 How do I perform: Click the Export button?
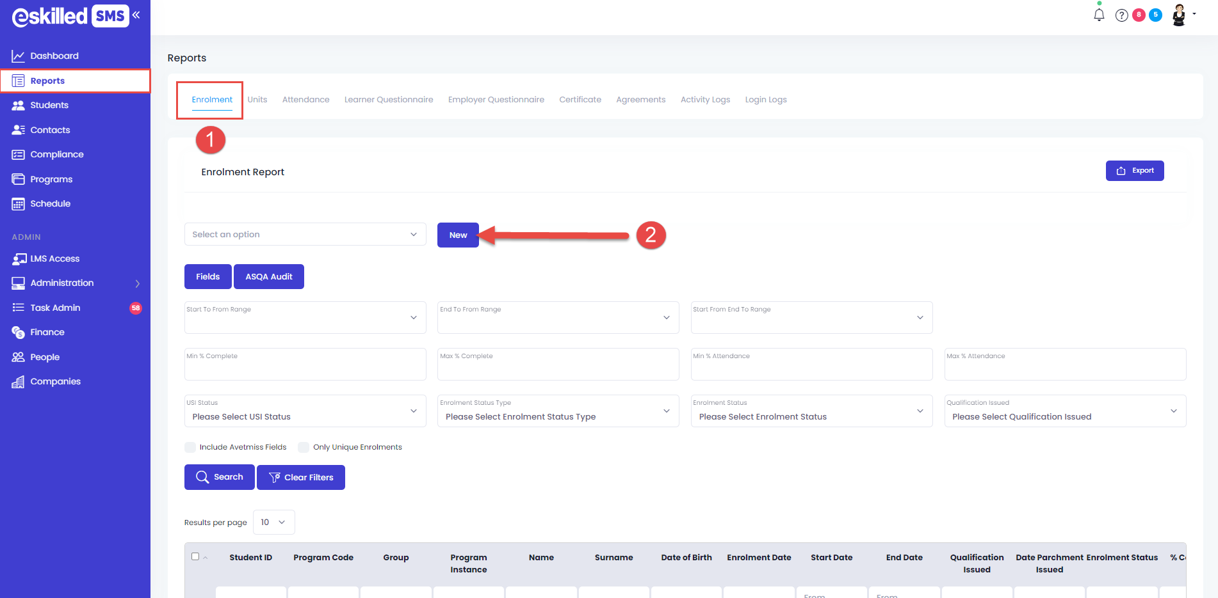(x=1134, y=171)
